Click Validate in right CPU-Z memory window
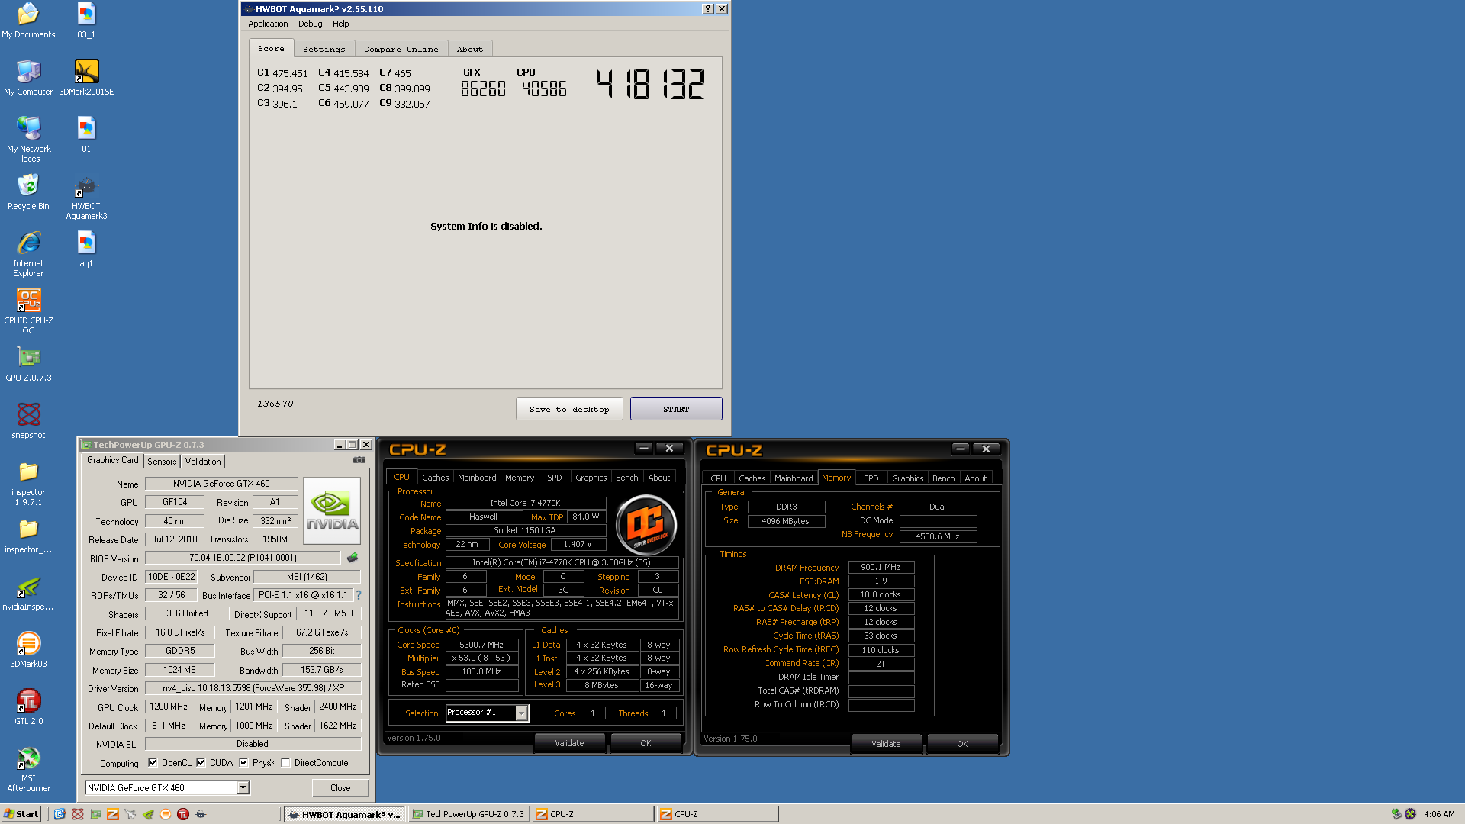The image size is (1465, 824). (x=886, y=744)
